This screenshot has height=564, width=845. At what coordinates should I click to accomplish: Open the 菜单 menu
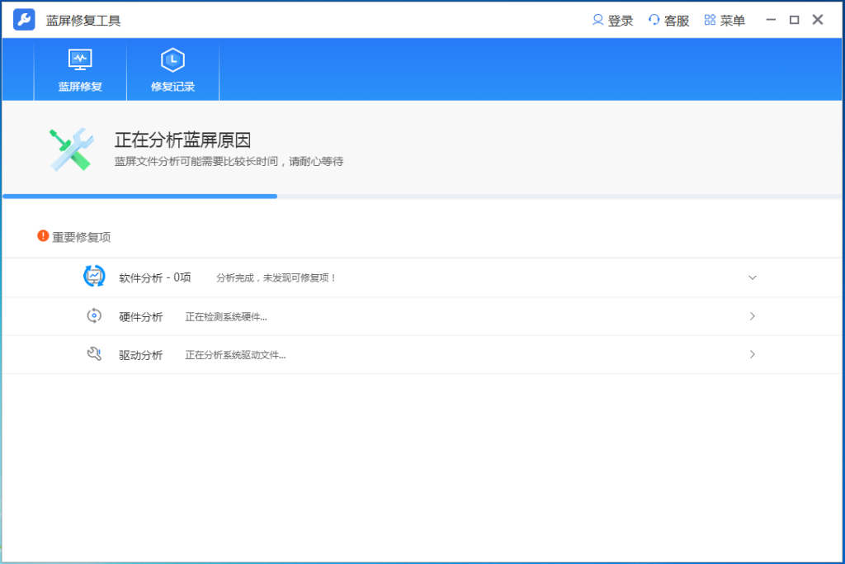725,20
